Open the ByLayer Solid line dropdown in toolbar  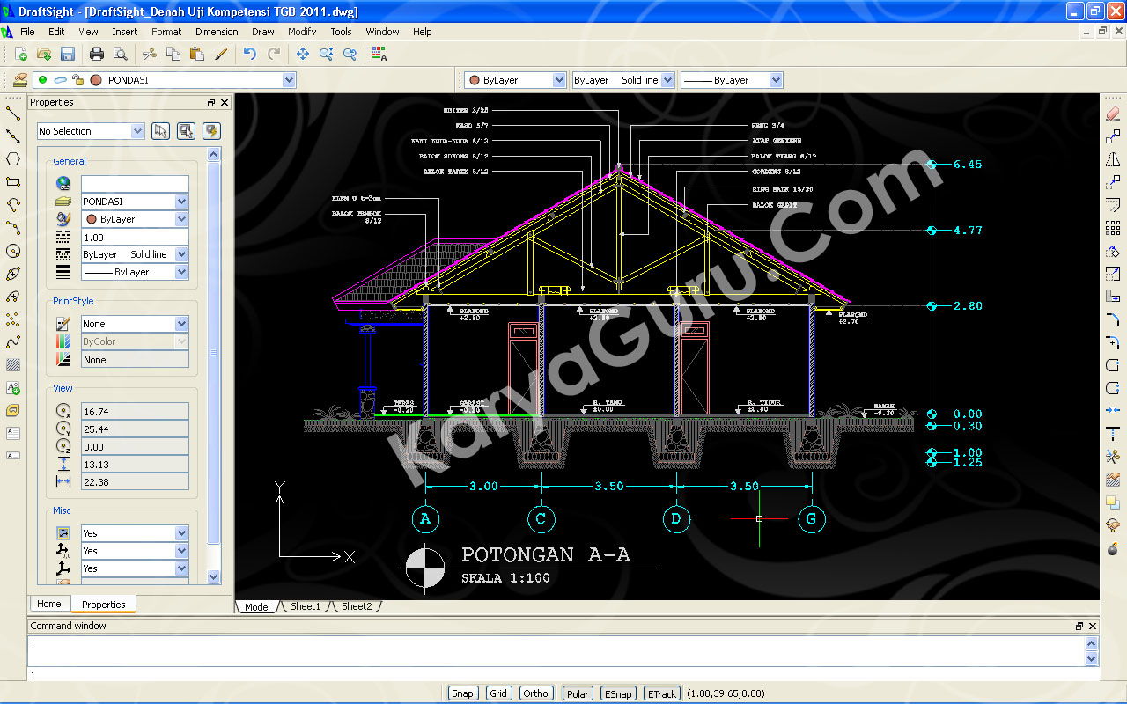point(667,80)
